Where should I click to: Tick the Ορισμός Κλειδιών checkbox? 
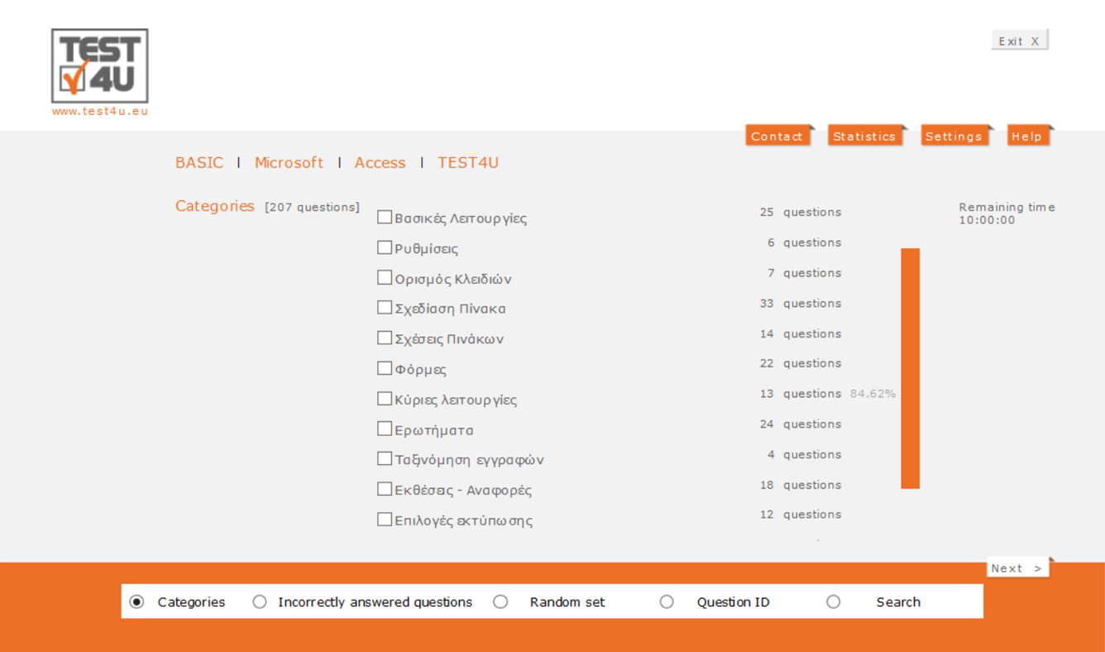coord(385,277)
